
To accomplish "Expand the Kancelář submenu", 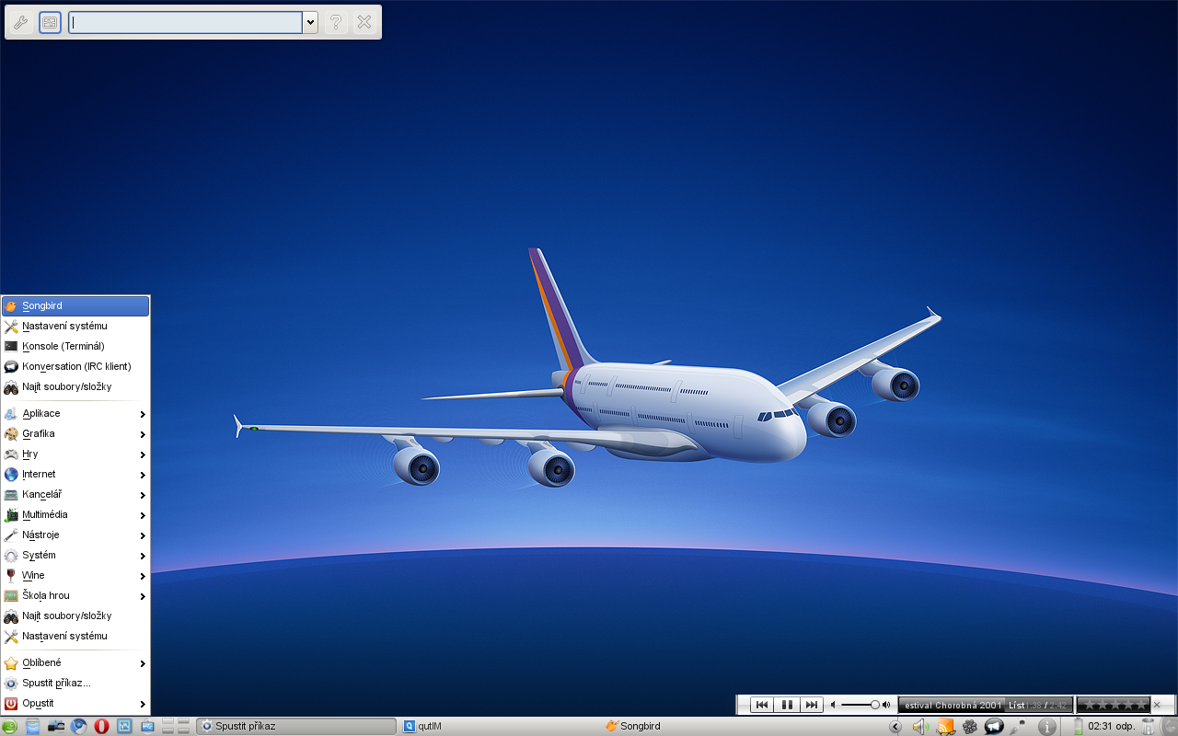I will pos(75,494).
